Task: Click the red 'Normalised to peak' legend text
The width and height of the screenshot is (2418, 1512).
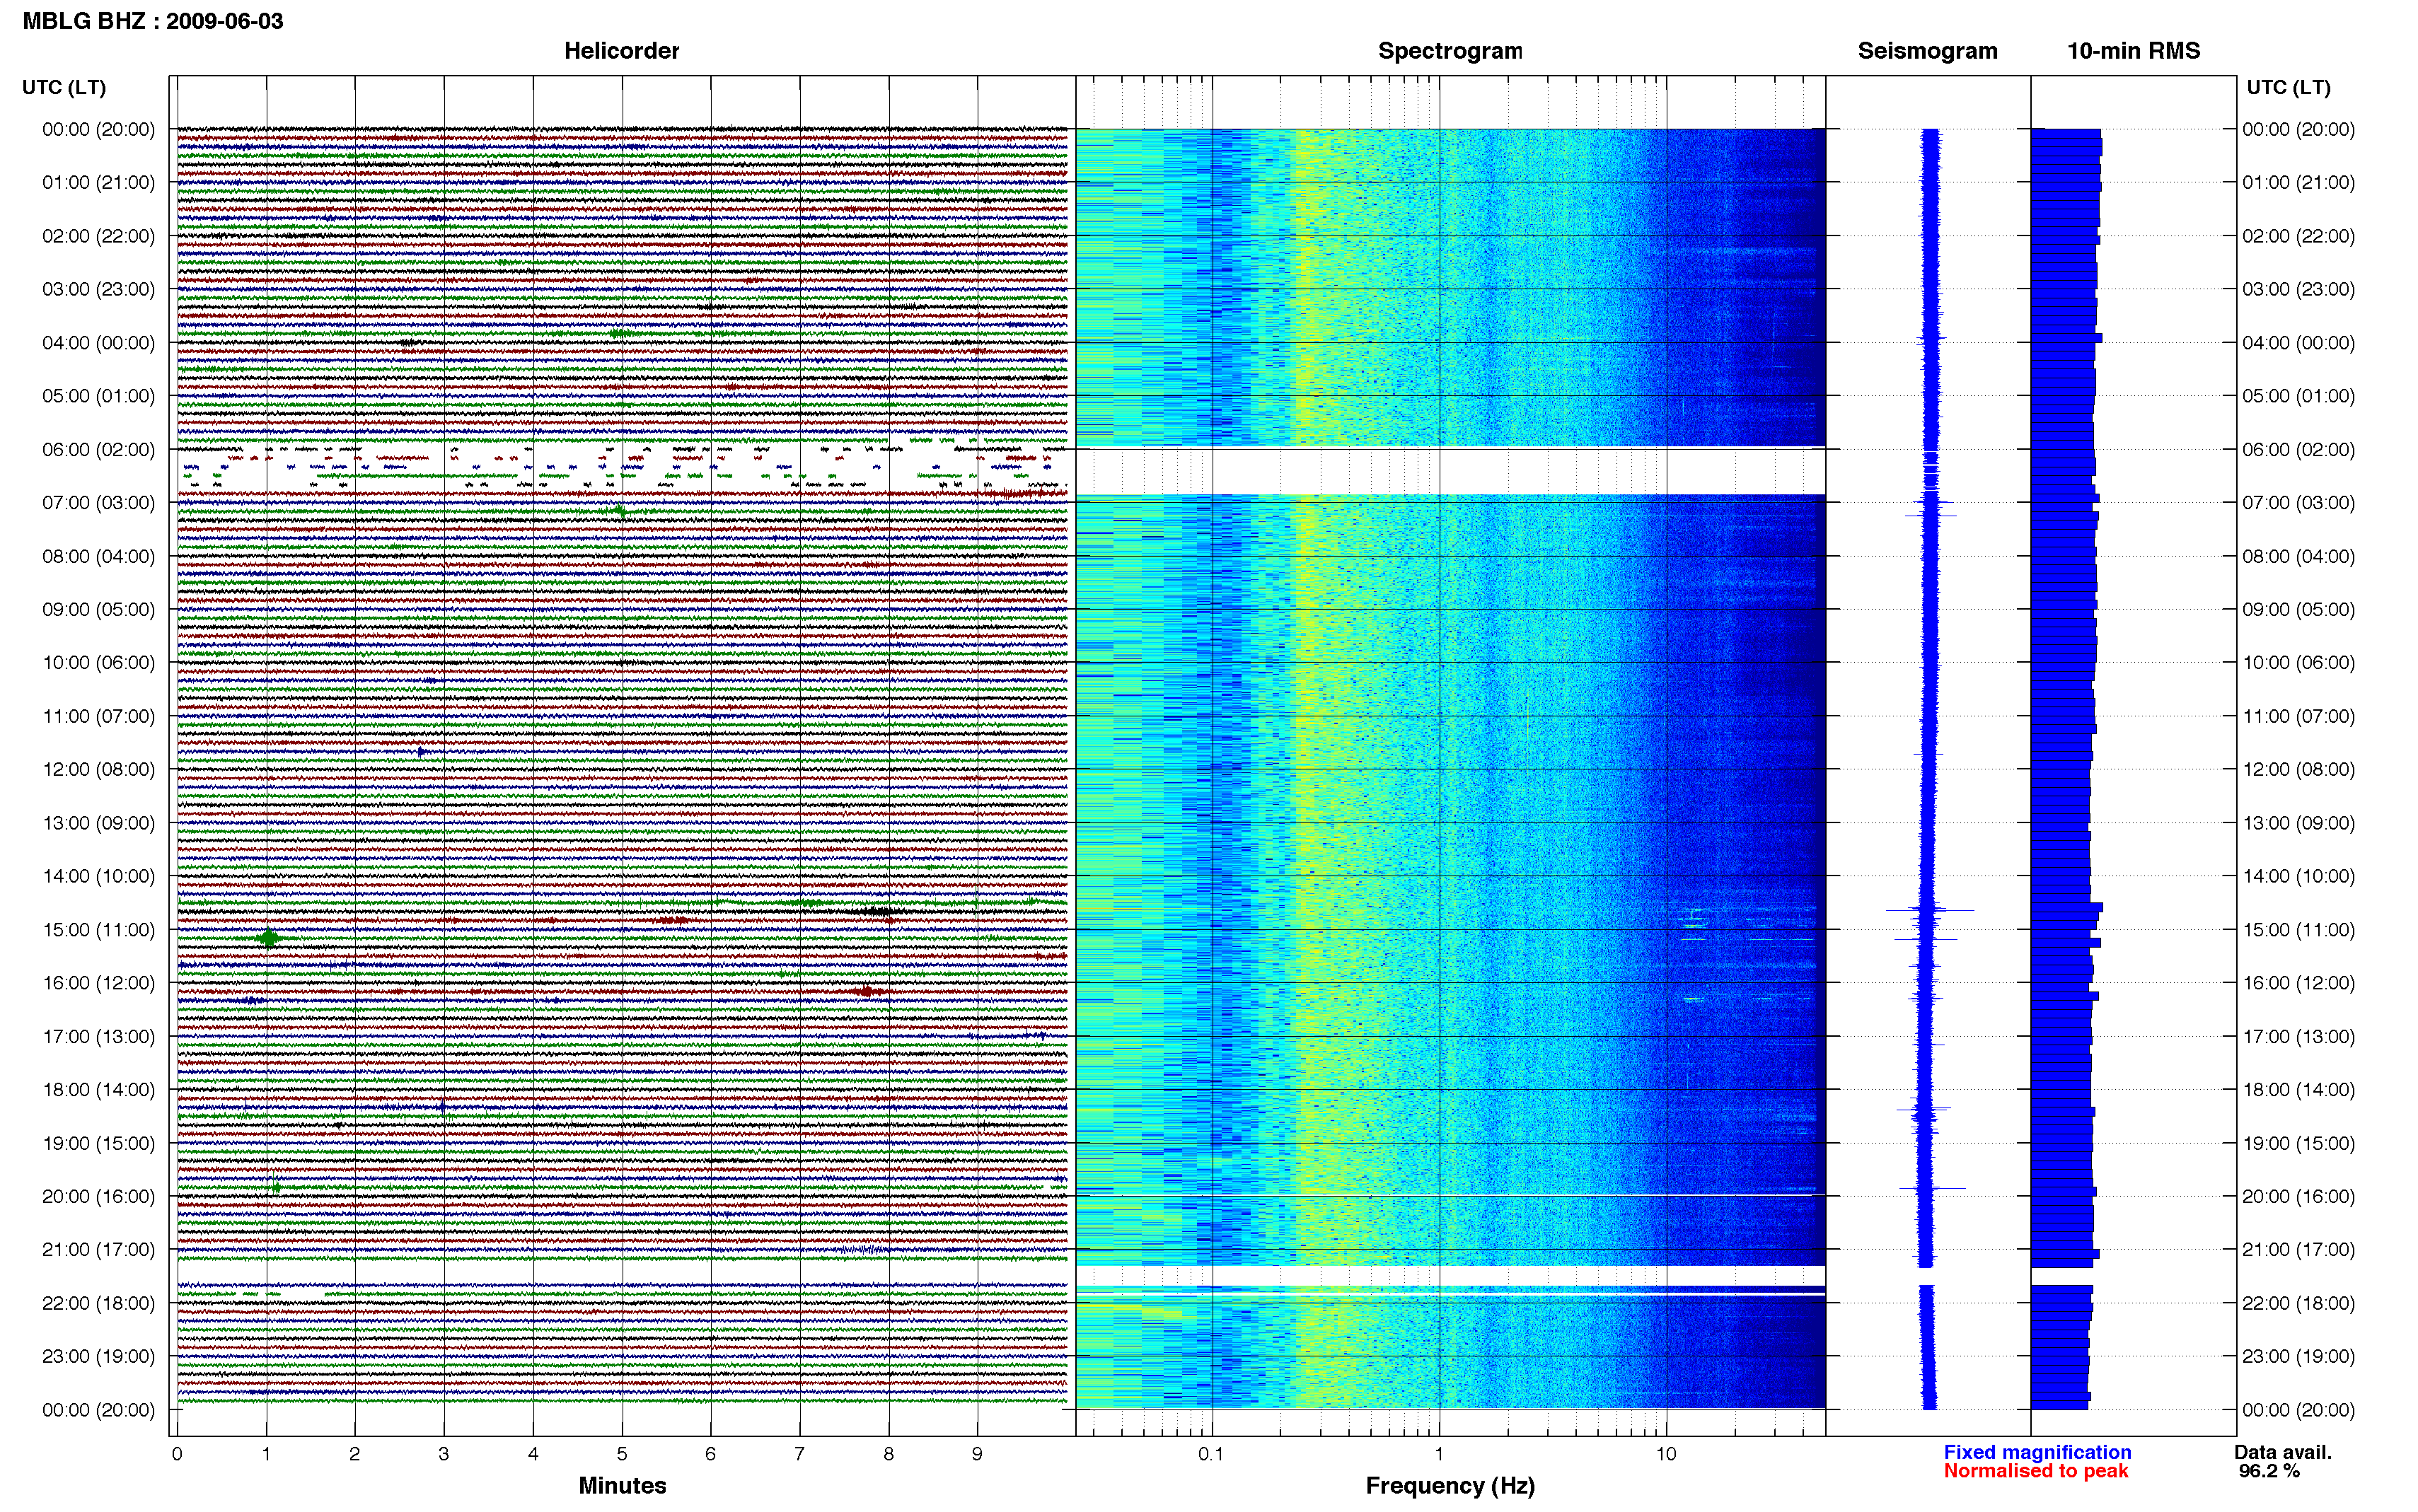Action: click(x=2036, y=1471)
